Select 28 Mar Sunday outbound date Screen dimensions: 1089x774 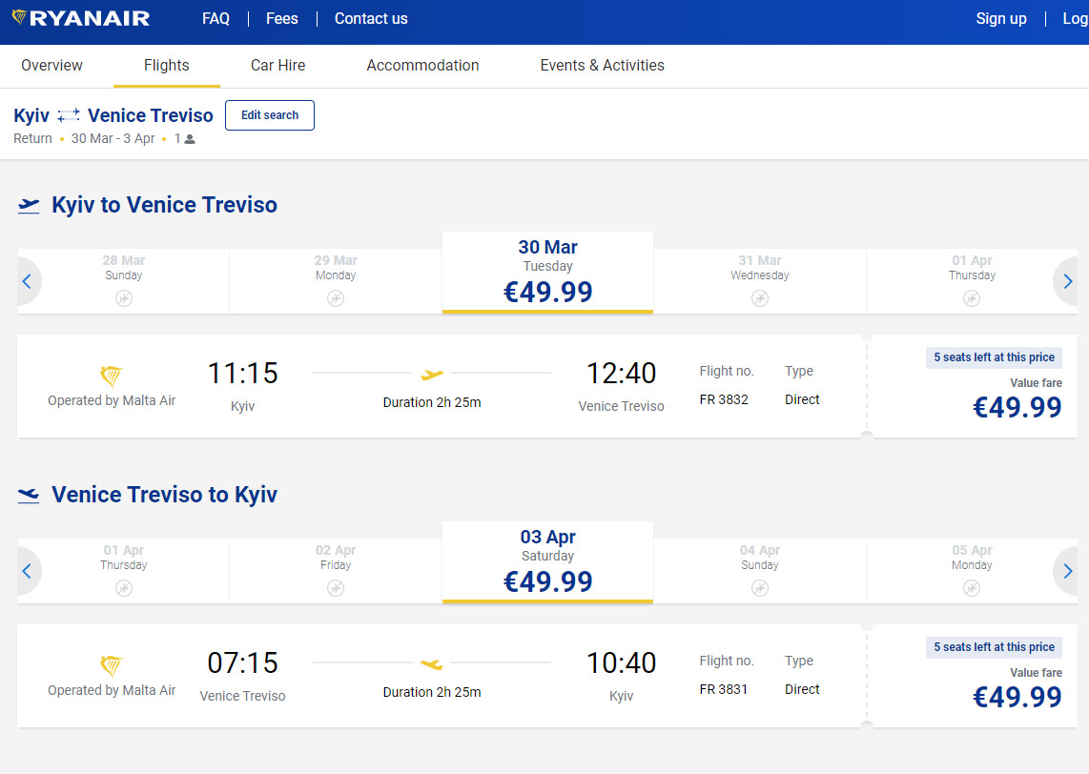point(124,280)
